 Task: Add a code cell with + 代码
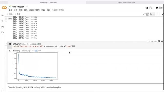pyautogui.click(x=10, y=14)
